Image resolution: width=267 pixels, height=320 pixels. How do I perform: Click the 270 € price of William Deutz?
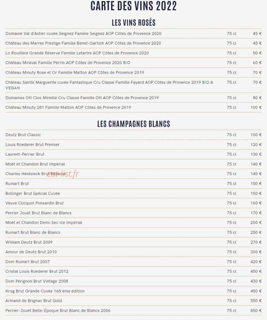click(x=256, y=242)
